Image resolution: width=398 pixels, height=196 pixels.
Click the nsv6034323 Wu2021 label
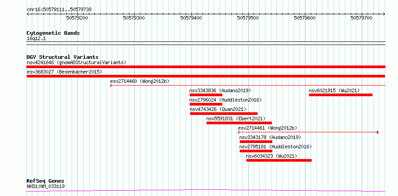[271, 156]
